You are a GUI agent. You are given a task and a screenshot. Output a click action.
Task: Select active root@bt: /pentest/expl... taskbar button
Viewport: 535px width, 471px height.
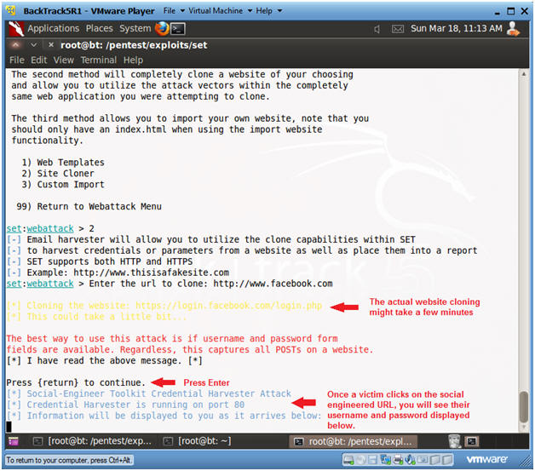354,442
